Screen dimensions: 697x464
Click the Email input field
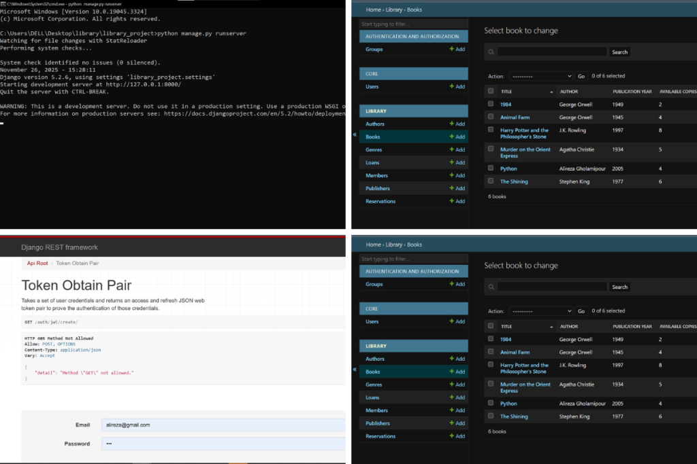pos(223,425)
